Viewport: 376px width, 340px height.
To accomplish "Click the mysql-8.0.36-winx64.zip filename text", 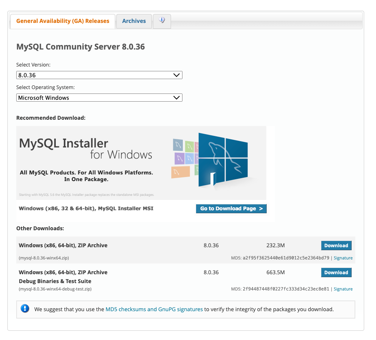I will pos(44,258).
